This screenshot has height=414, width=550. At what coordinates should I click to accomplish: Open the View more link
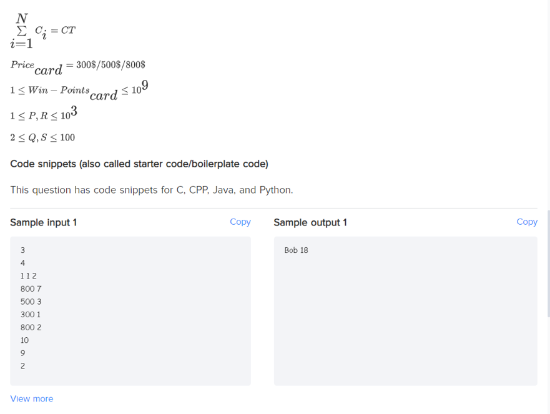coord(32,398)
